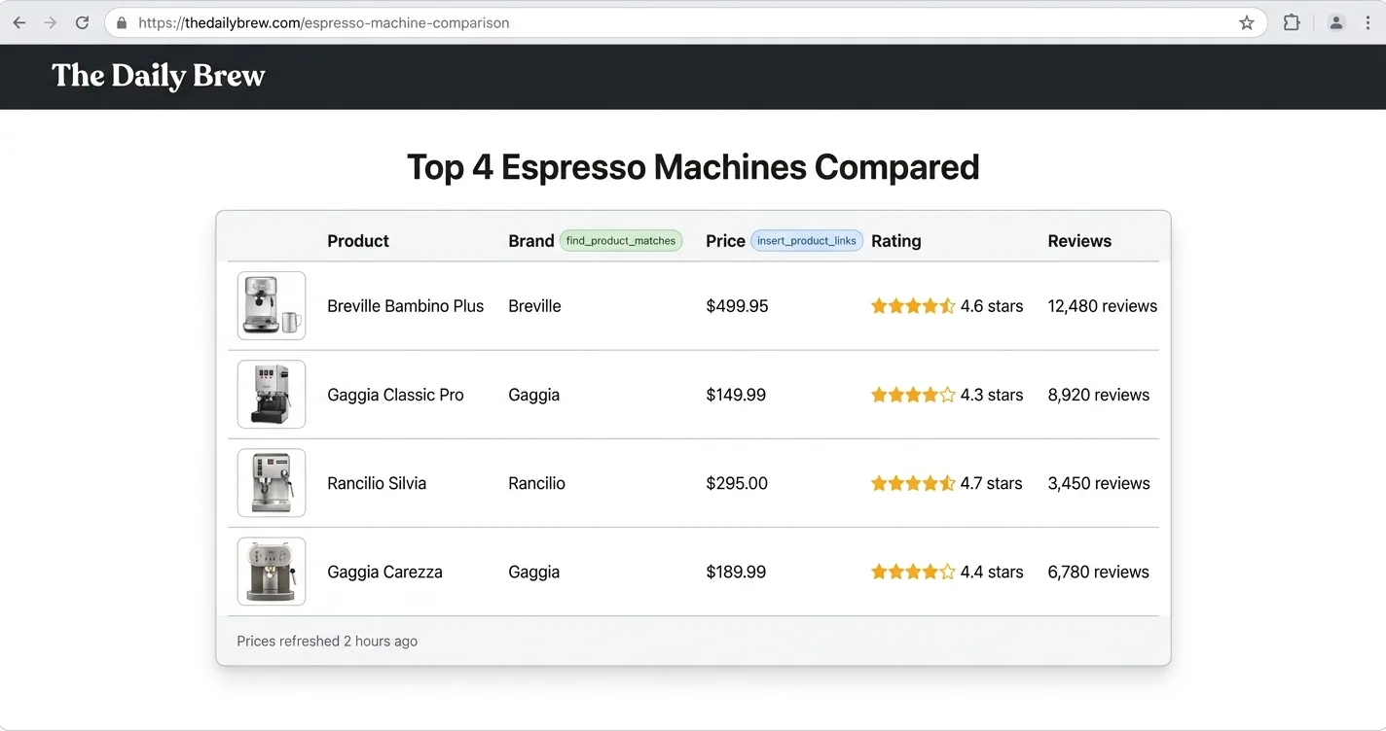The image size is (1386, 731).
Task: Click the Rancilio brand cell
Action: click(x=536, y=483)
